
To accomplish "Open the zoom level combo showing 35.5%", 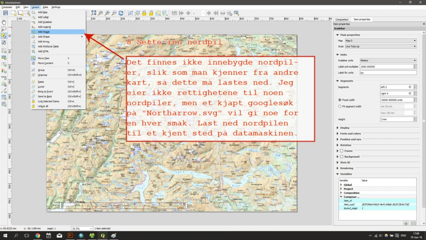I will click(82, 228).
